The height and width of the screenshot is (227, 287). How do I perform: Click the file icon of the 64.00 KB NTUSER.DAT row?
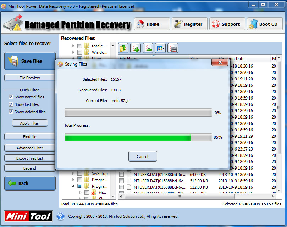129,174
